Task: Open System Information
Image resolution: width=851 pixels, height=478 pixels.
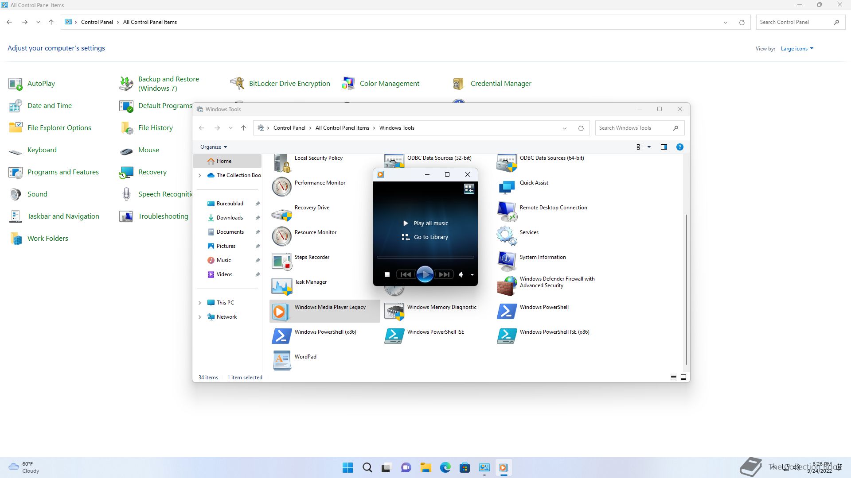Action: (531, 262)
